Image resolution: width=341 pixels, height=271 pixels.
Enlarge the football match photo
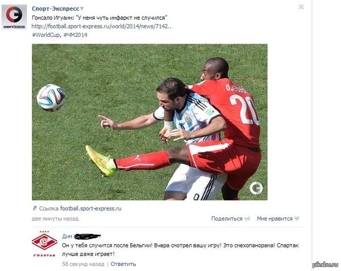point(149,122)
